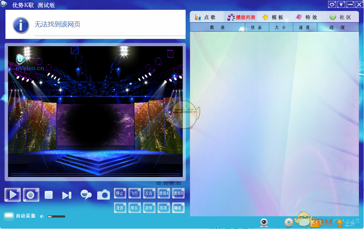
Task: Skip to the next song
Action: click(67, 196)
